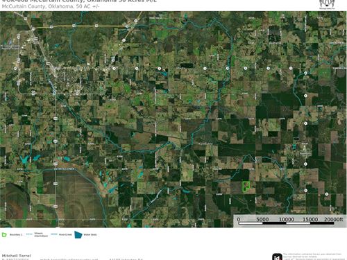This screenshot has width=347, height=260.
Task: Select the "River/Creek" legend label
Action: [x=65, y=235]
